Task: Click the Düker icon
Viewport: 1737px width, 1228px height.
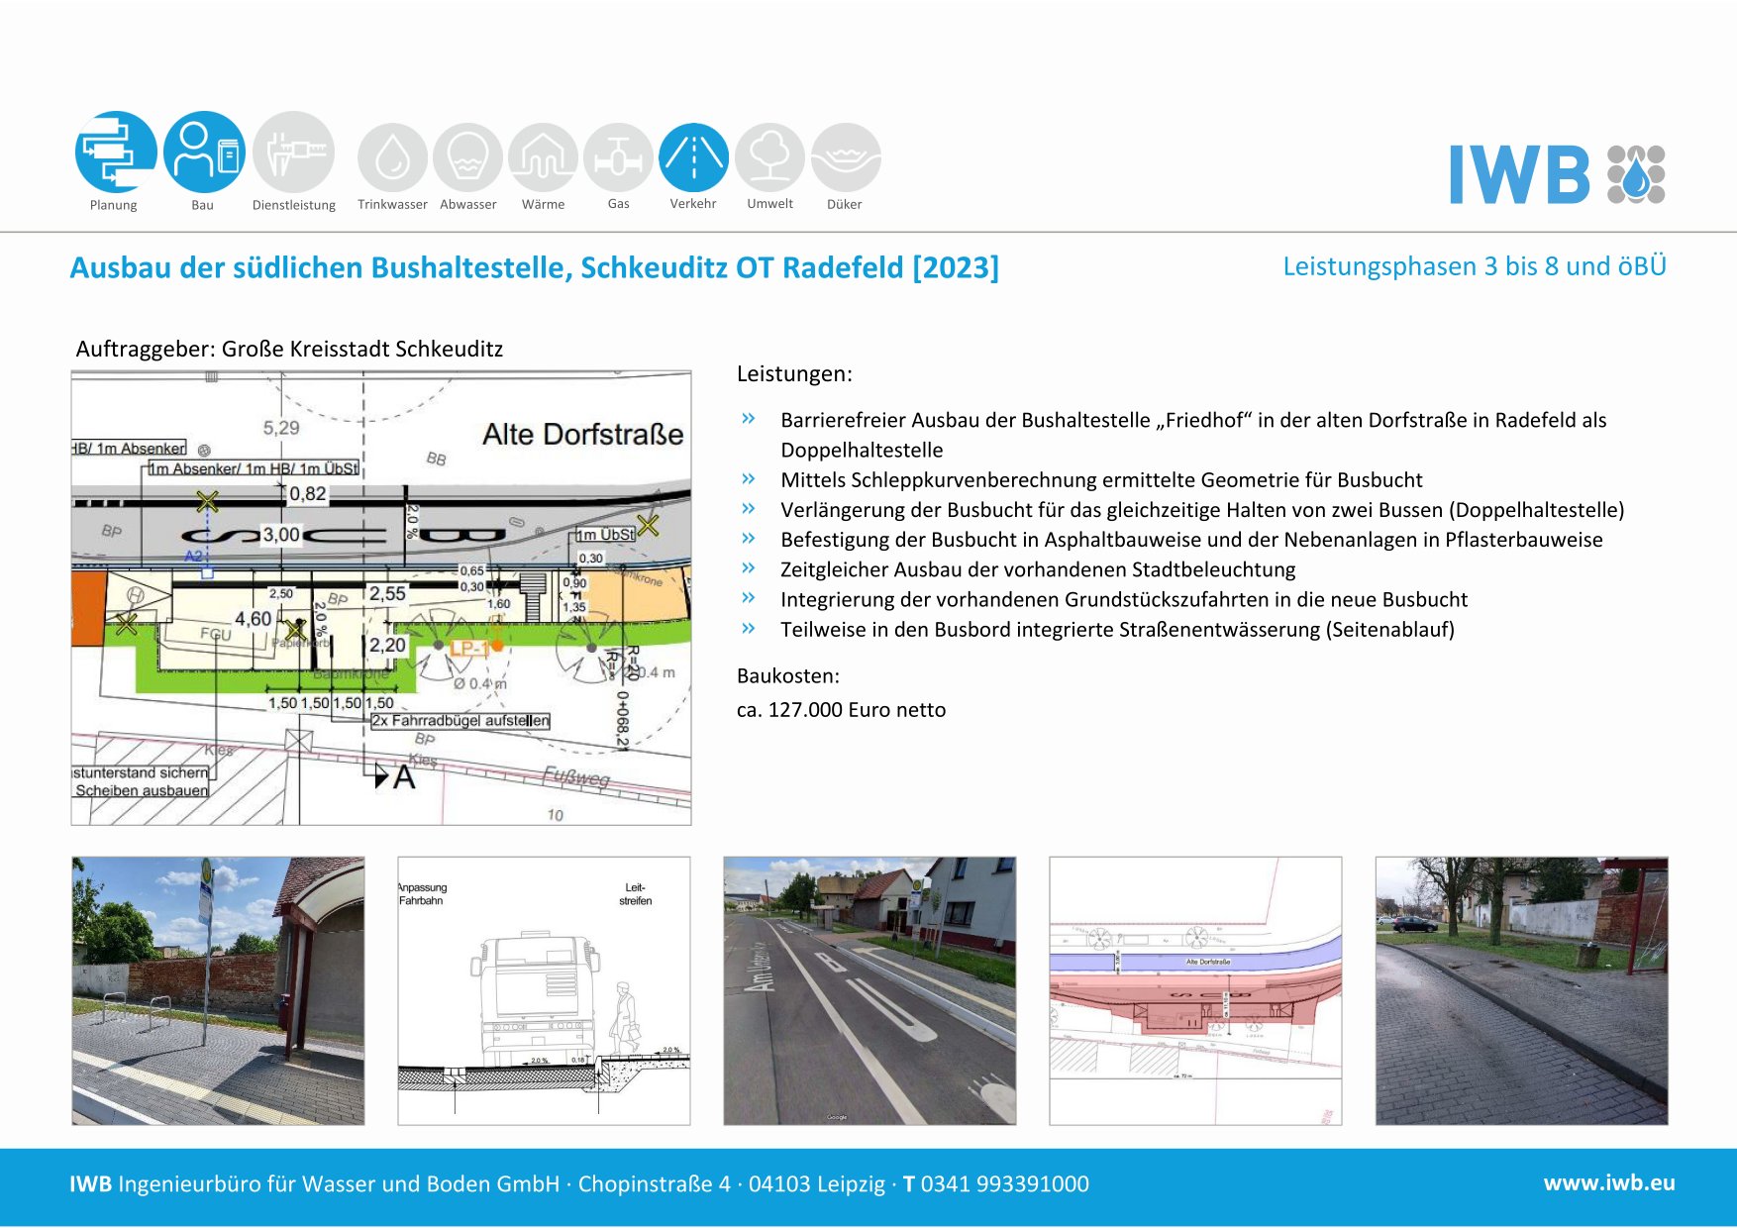Action: (847, 156)
